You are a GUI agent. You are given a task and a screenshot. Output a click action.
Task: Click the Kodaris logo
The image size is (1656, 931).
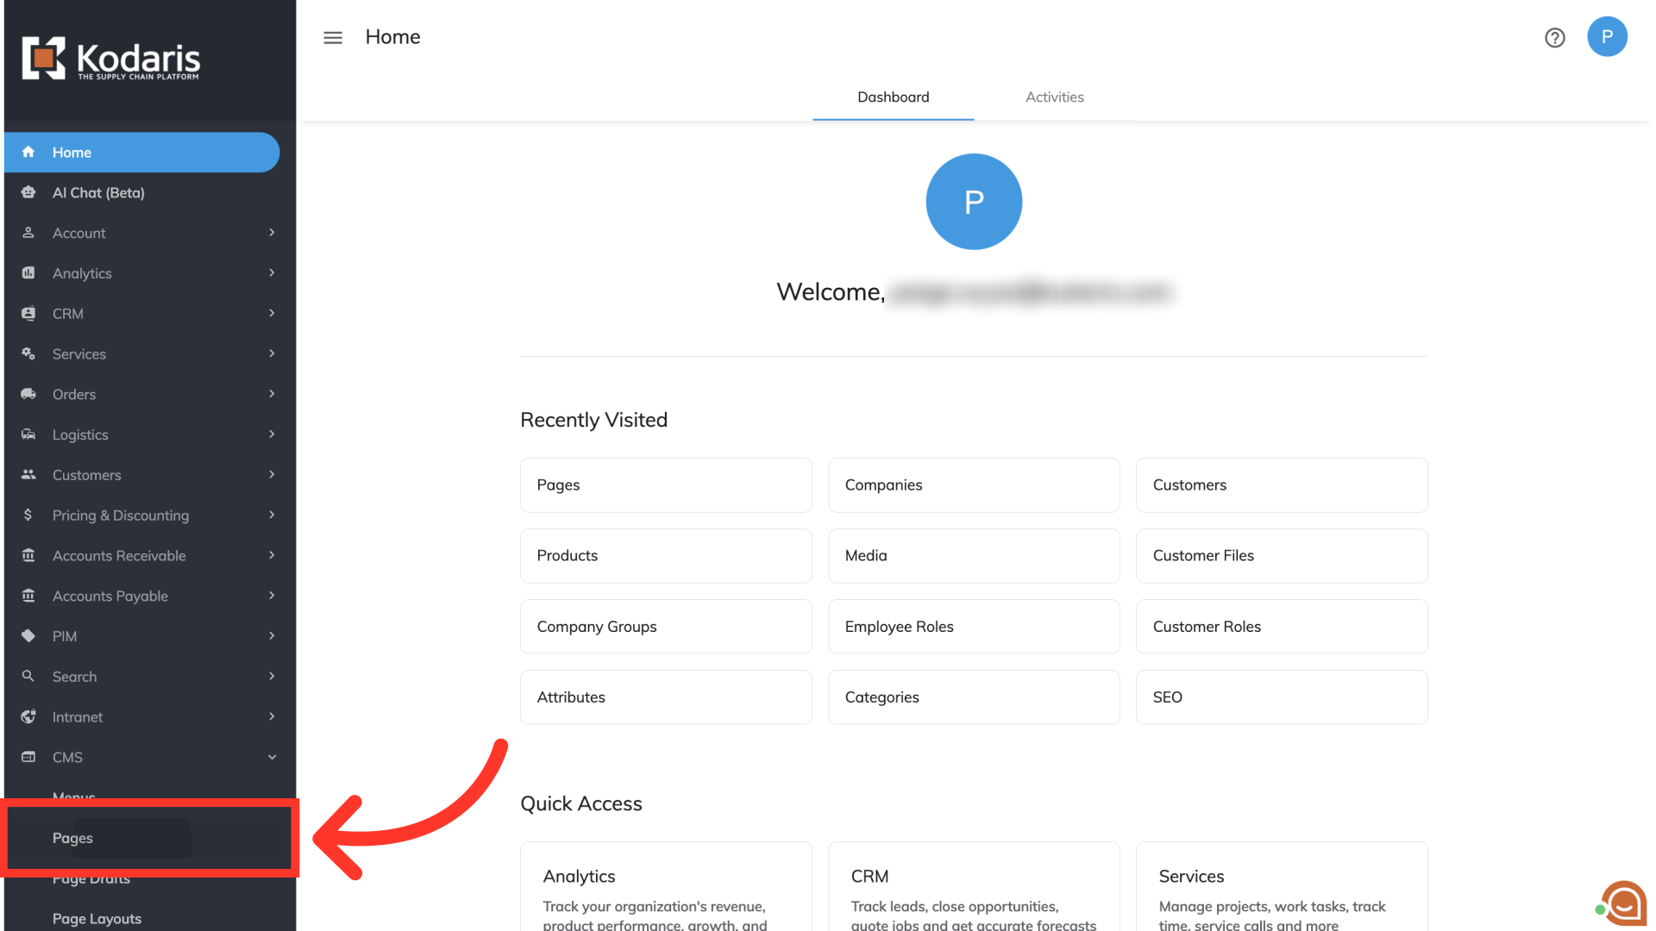(x=111, y=59)
